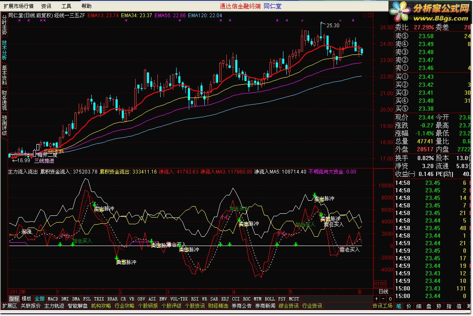The width and height of the screenshot is (473, 316).
Task: Open the 基本资料 side tab
Action: (4, 75)
